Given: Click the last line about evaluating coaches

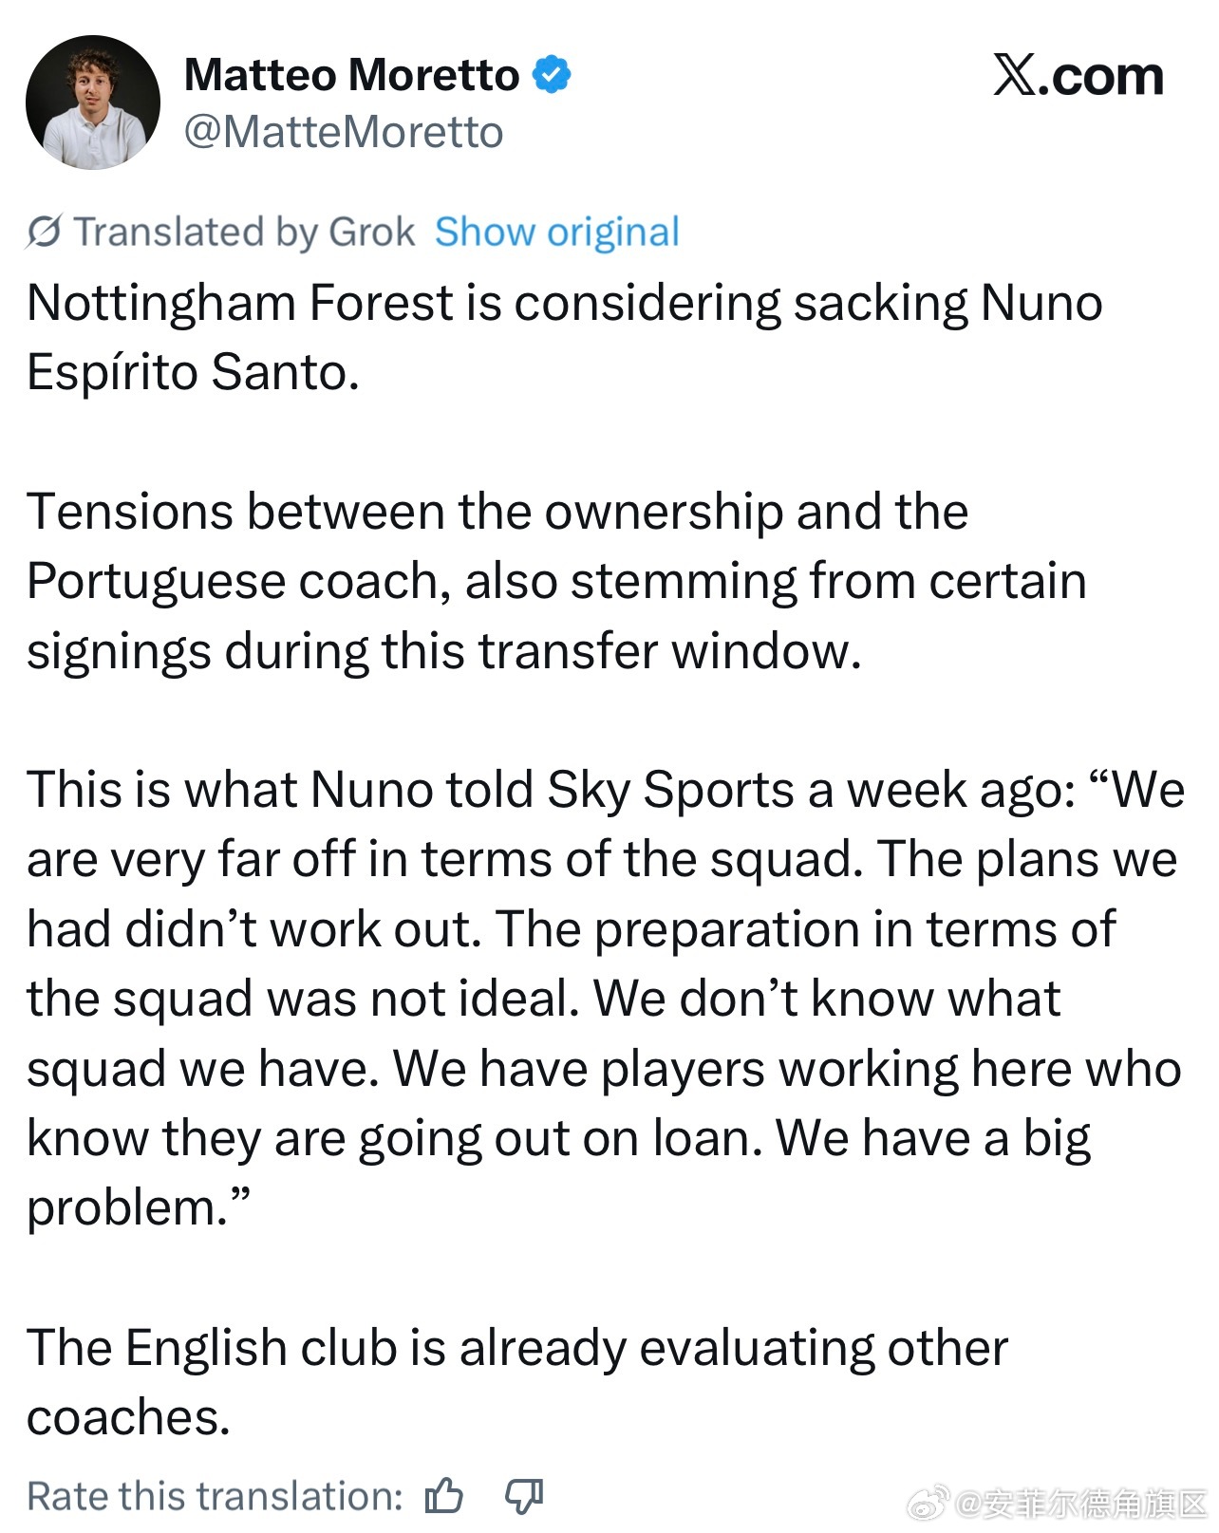Looking at the screenshot, I should [517, 1382].
